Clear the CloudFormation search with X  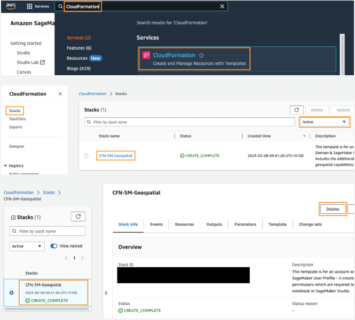pyautogui.click(x=222, y=6)
